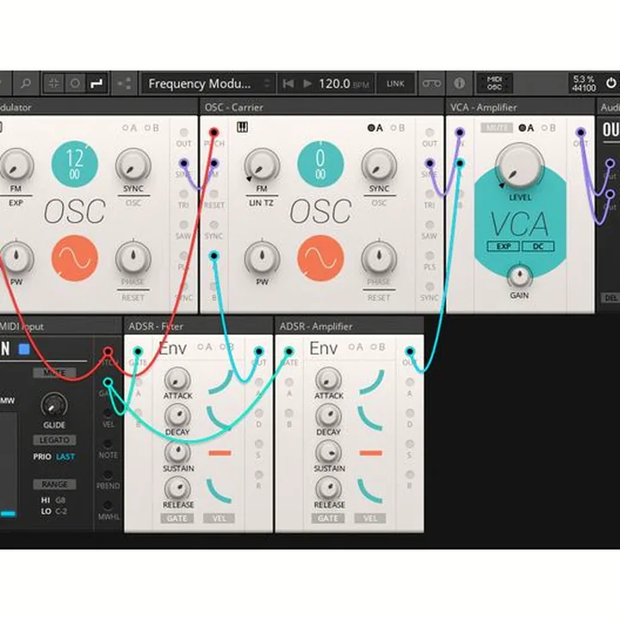Click the MIDI Input GLIDE knob
Screen dimensions: 620x620
pyautogui.click(x=54, y=406)
